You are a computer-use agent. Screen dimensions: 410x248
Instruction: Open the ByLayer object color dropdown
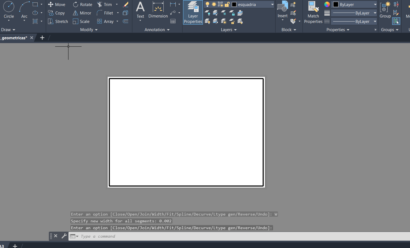point(375,5)
